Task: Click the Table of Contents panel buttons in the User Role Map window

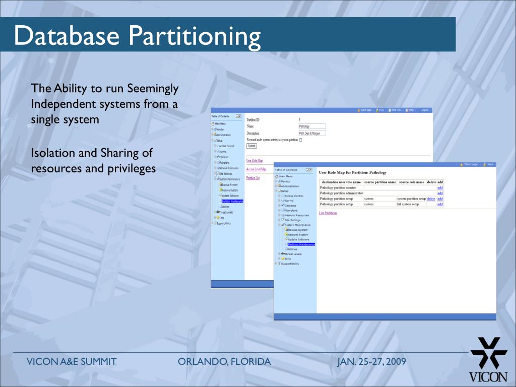Action: (309, 170)
